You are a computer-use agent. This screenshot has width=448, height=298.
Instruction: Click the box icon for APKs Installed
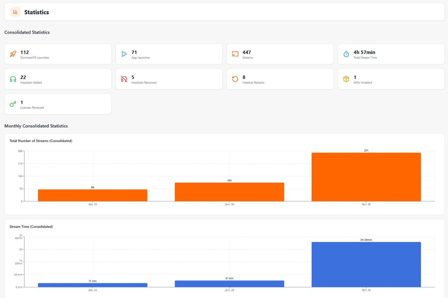tap(346, 79)
